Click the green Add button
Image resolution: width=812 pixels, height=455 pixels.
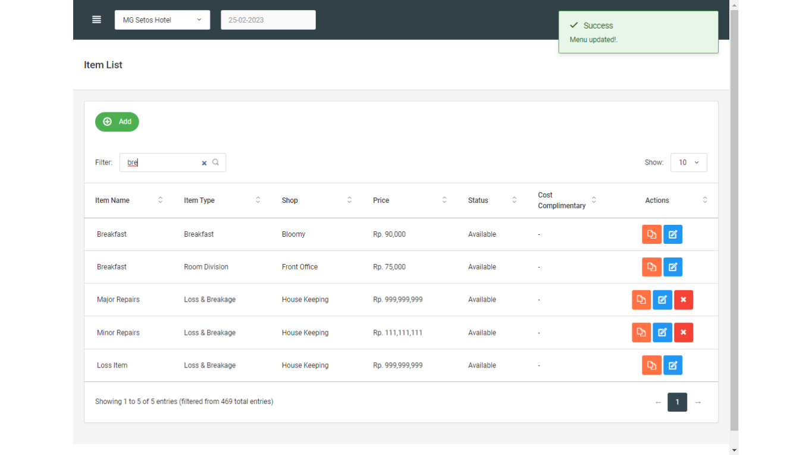[x=117, y=122]
